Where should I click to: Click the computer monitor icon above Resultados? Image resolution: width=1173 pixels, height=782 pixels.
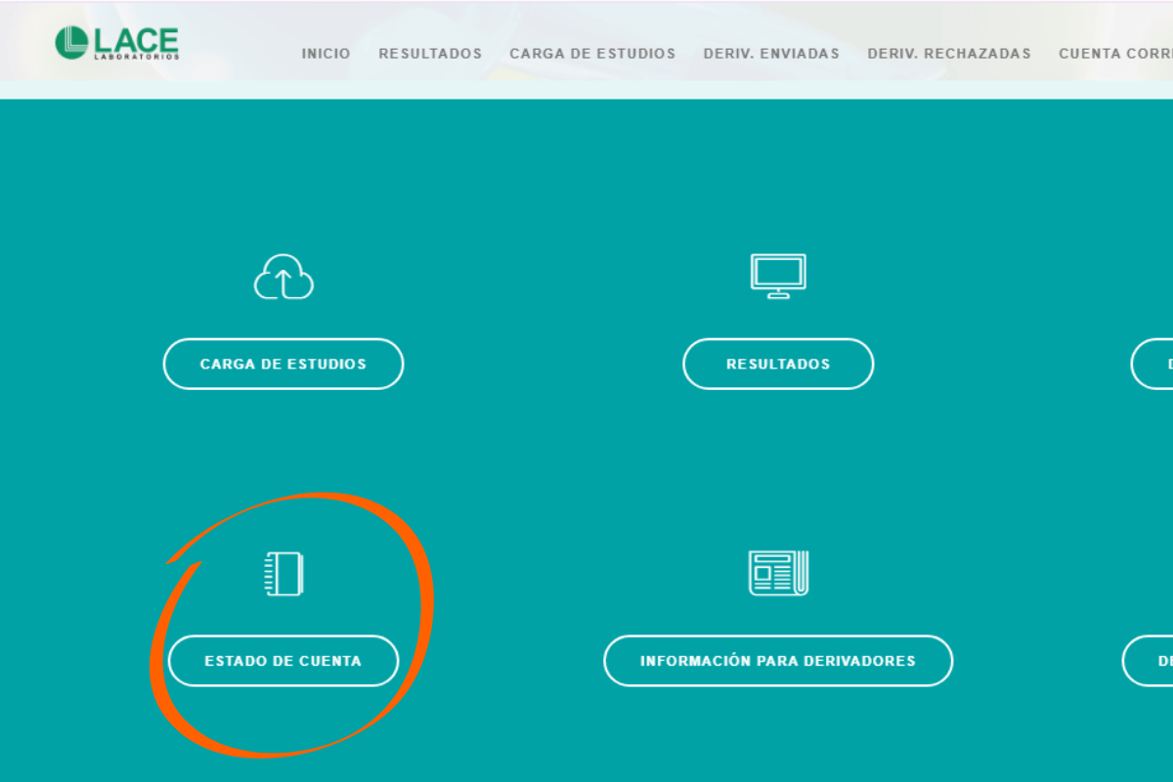(778, 276)
